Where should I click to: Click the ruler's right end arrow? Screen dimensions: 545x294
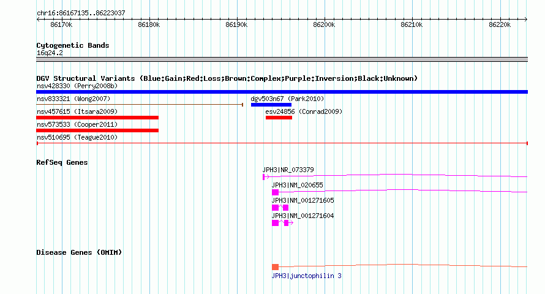(526, 19)
